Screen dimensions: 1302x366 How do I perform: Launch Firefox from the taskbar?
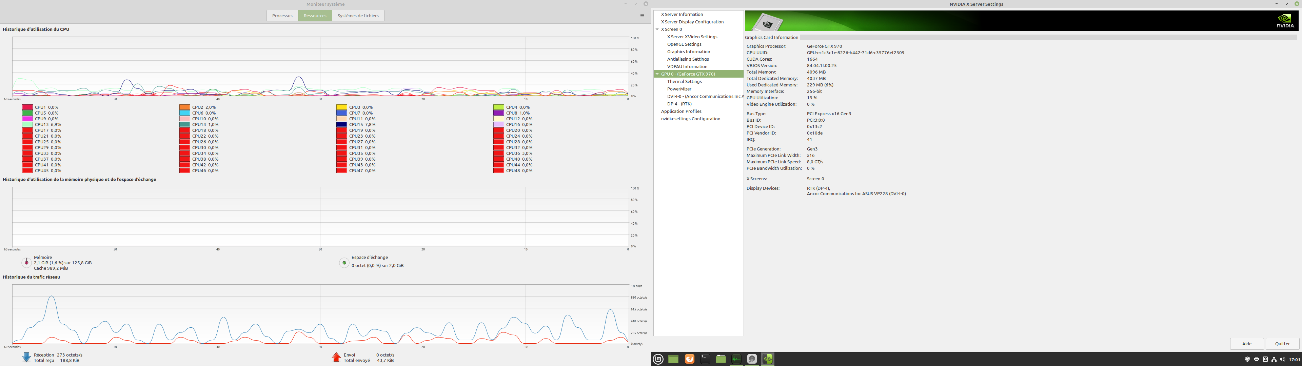pos(689,359)
